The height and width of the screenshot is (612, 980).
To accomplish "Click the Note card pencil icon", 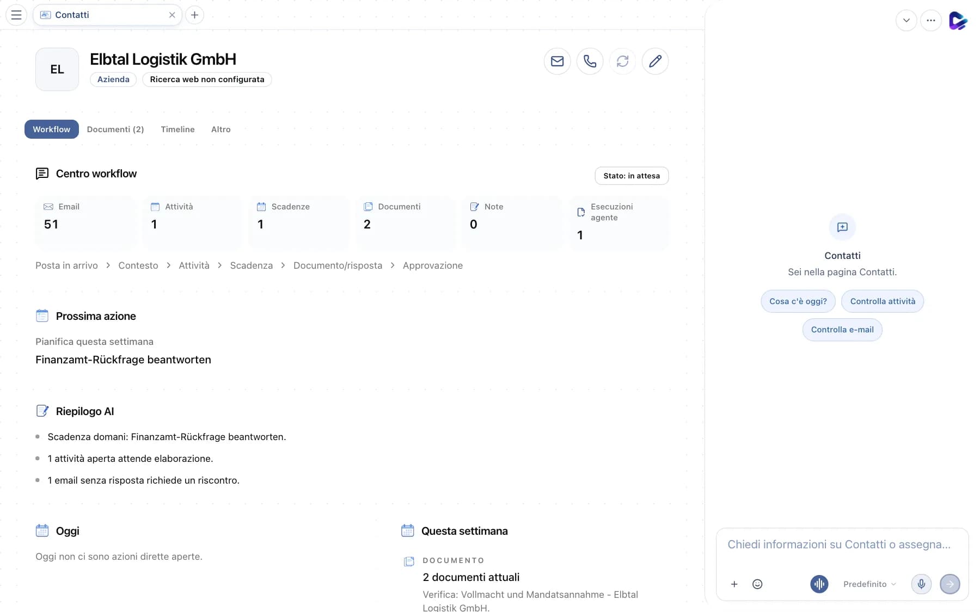I will tap(475, 207).
